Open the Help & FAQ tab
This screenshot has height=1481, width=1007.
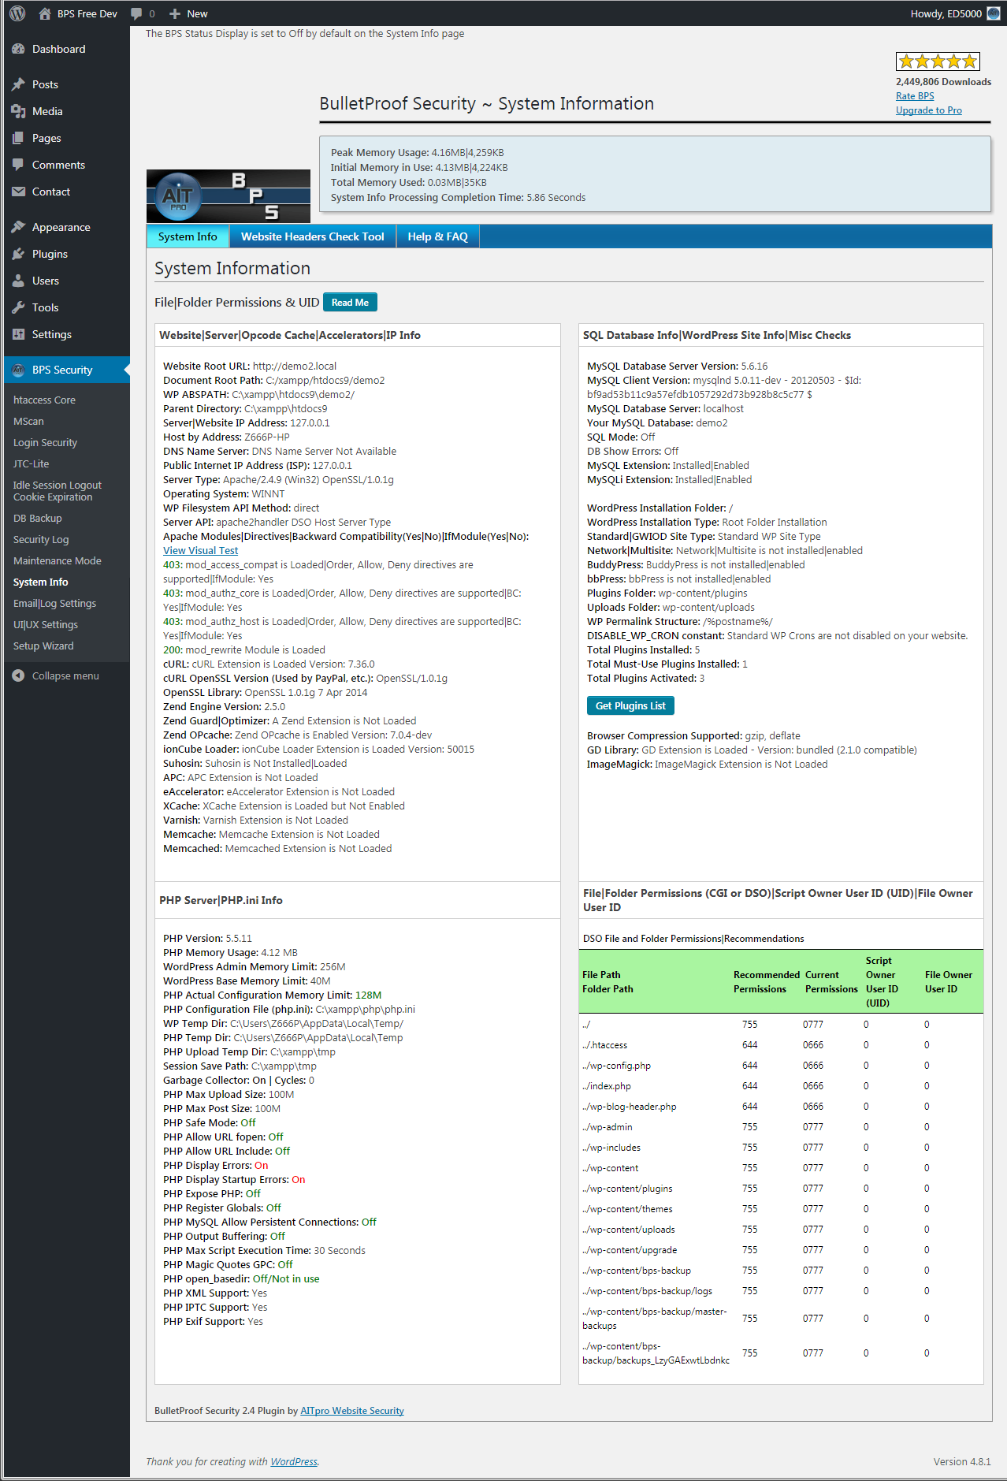(437, 236)
